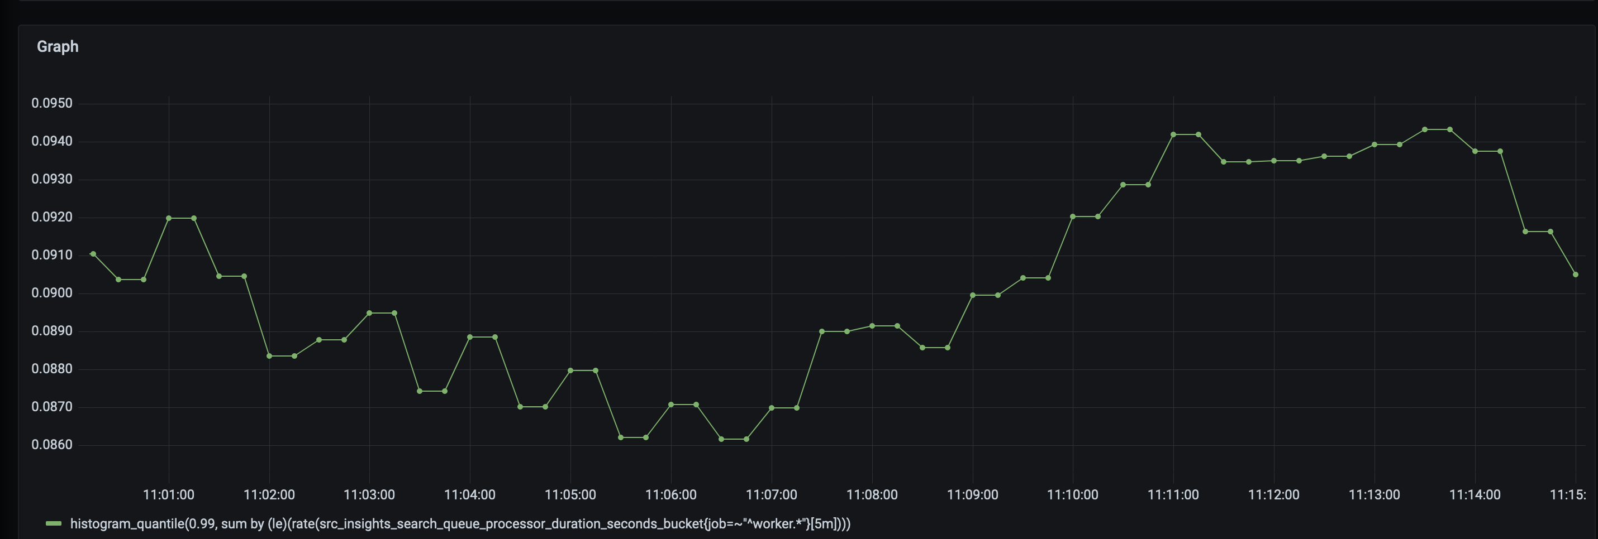Select the first data point on the line
Viewport: 1598px width, 539px height.
[93, 254]
